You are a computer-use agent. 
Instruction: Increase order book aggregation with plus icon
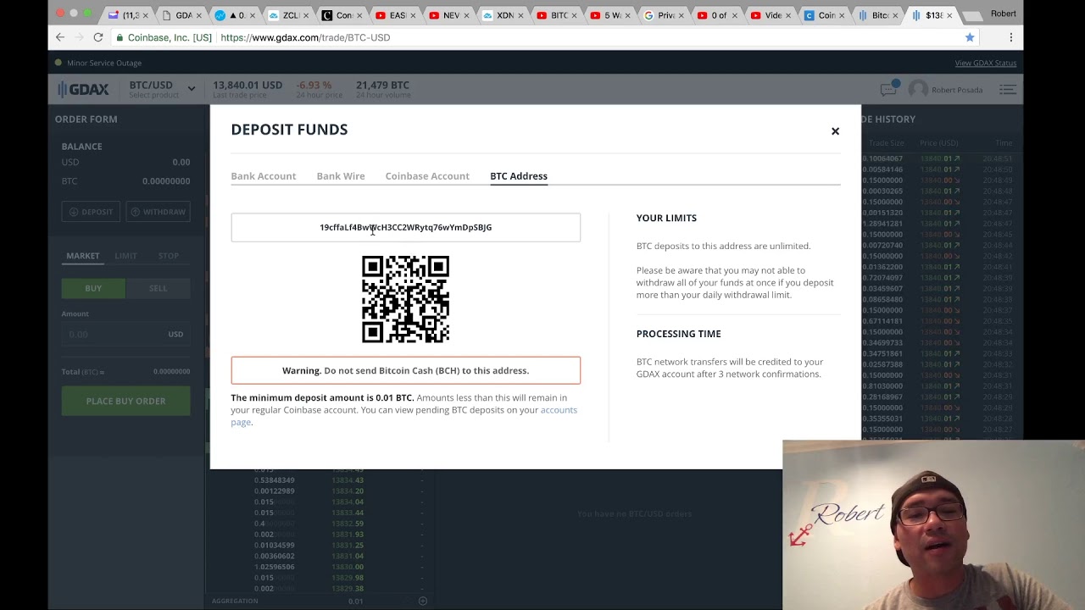pyautogui.click(x=422, y=602)
